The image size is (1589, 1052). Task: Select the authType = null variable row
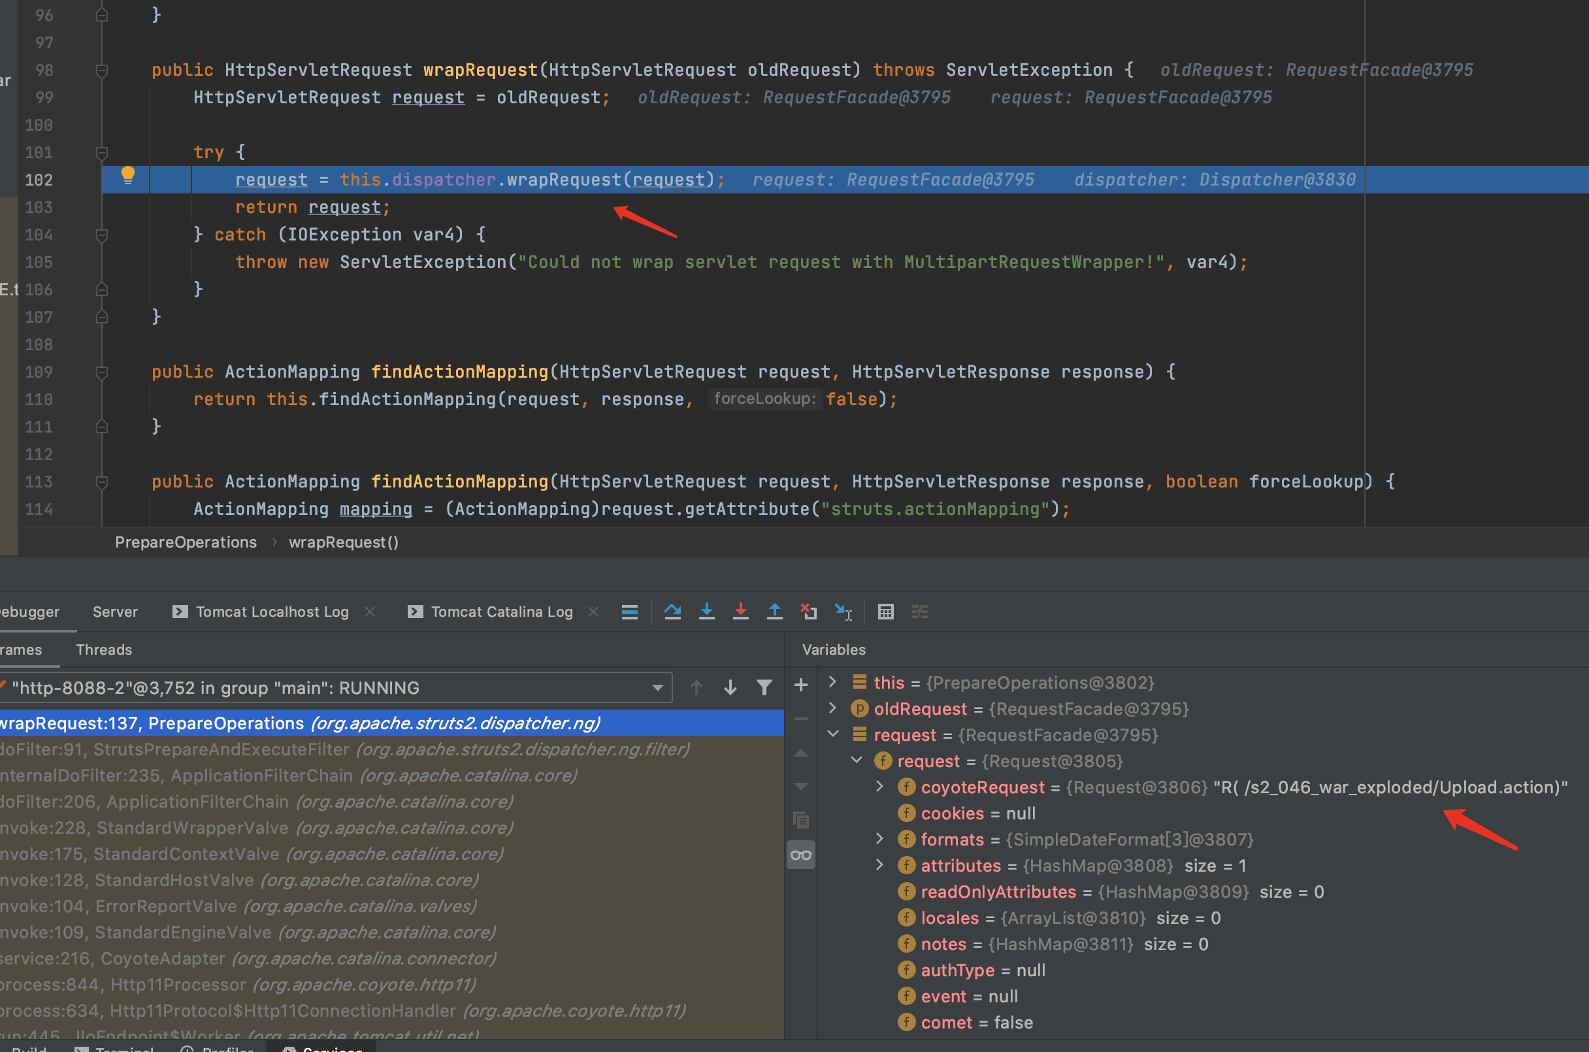[1204, 970]
